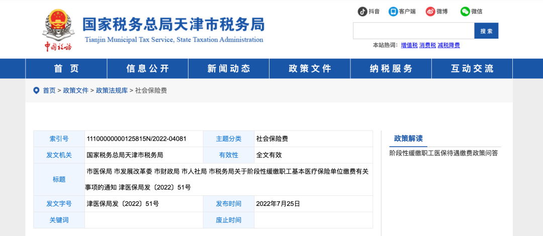Open 新闻动态 navigation menu
The image size is (543, 236).
[x=229, y=68]
